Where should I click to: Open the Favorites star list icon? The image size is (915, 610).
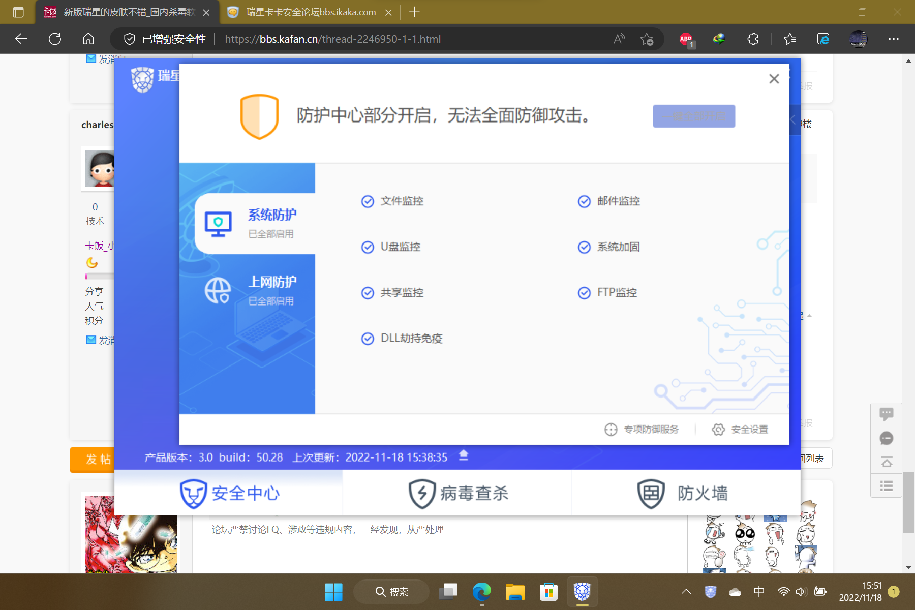point(790,39)
